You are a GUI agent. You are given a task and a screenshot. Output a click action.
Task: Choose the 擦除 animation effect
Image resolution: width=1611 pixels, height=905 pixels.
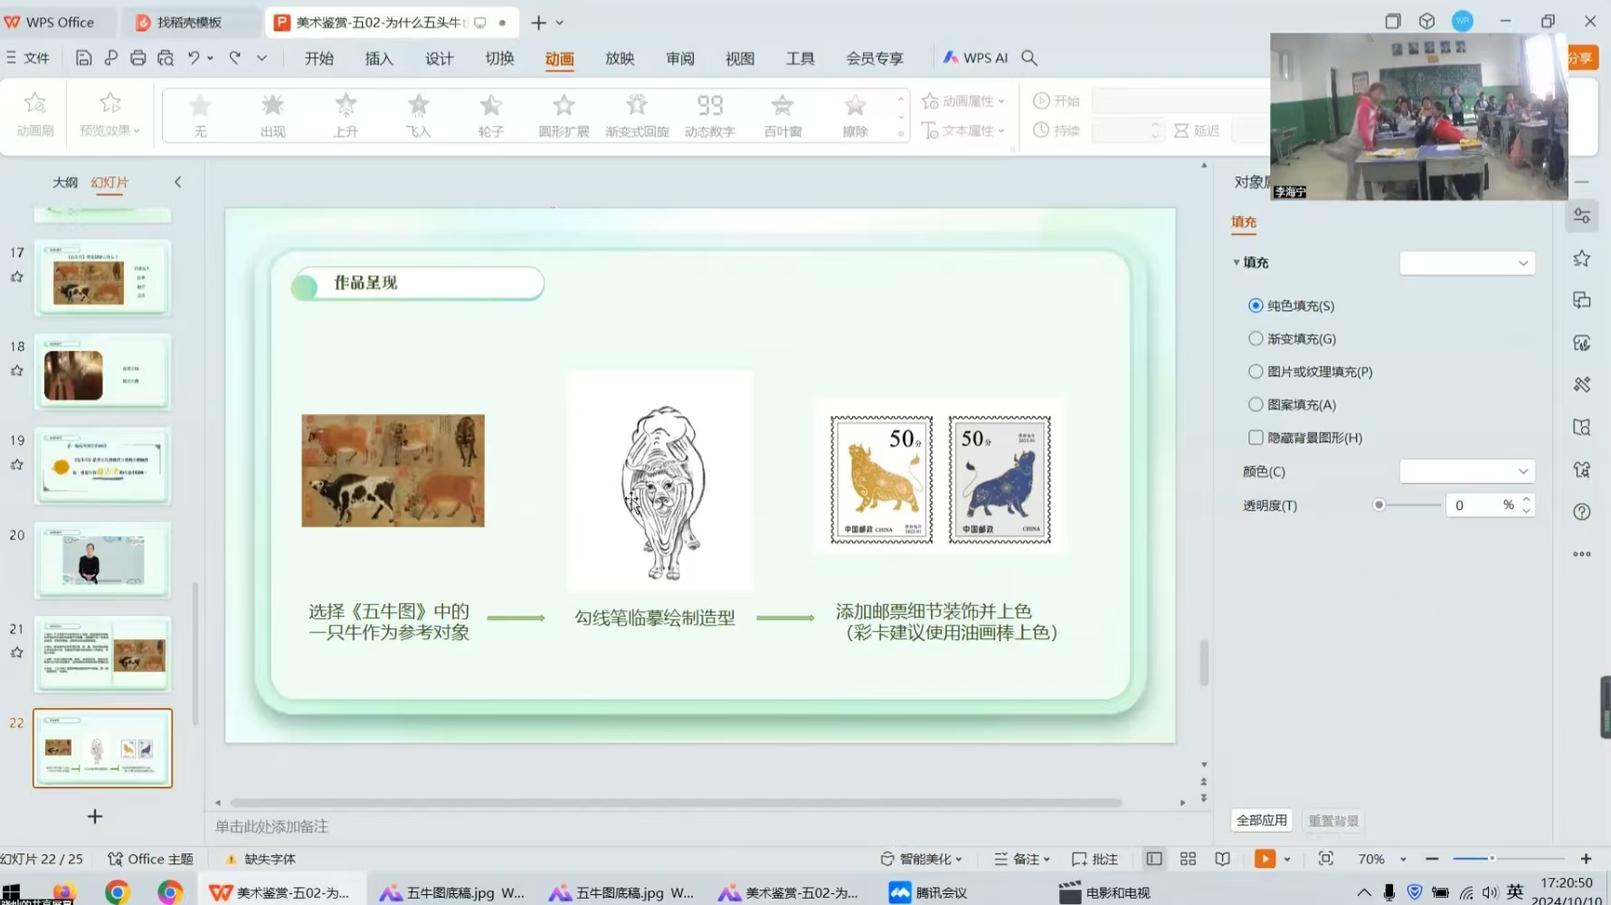click(x=855, y=116)
